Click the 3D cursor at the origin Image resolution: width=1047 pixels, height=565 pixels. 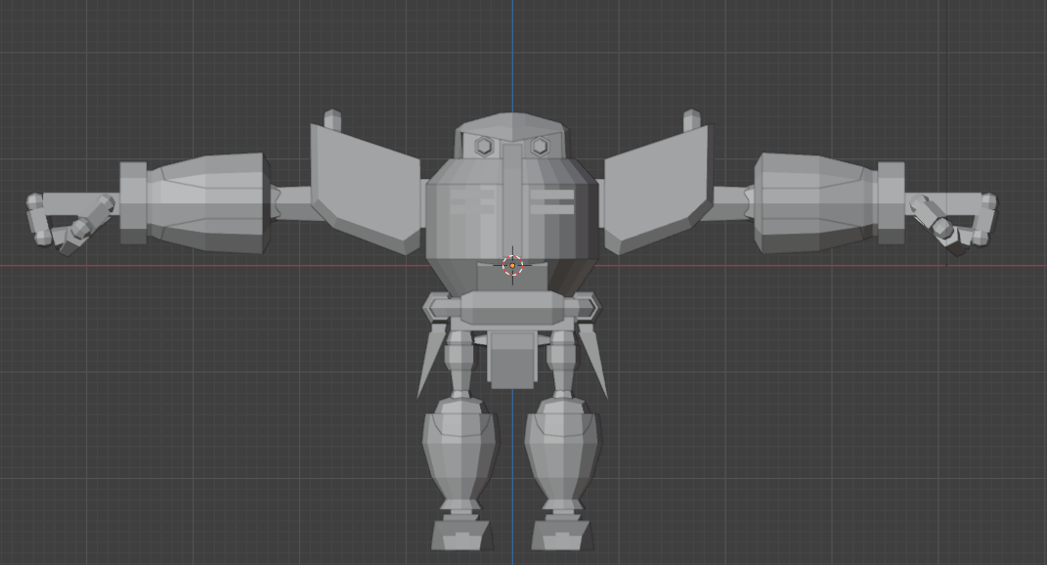512,265
